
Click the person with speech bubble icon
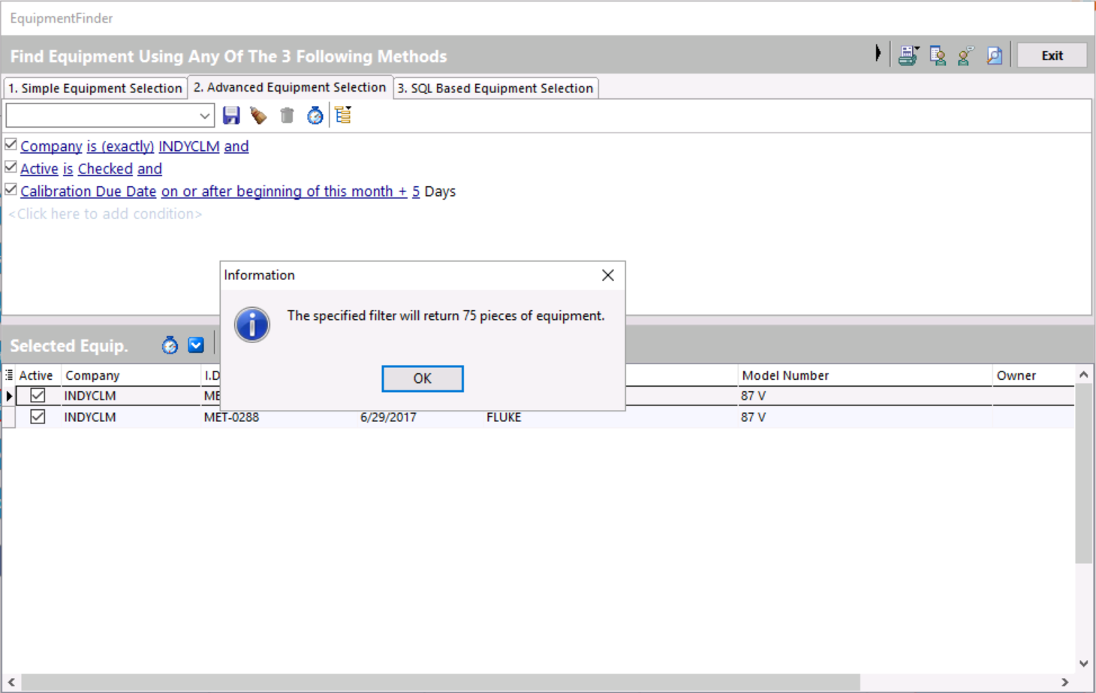[x=966, y=56]
